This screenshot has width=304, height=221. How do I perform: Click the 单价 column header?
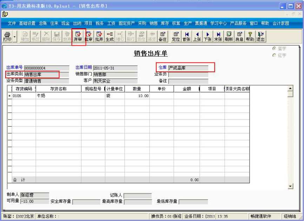[162, 89]
